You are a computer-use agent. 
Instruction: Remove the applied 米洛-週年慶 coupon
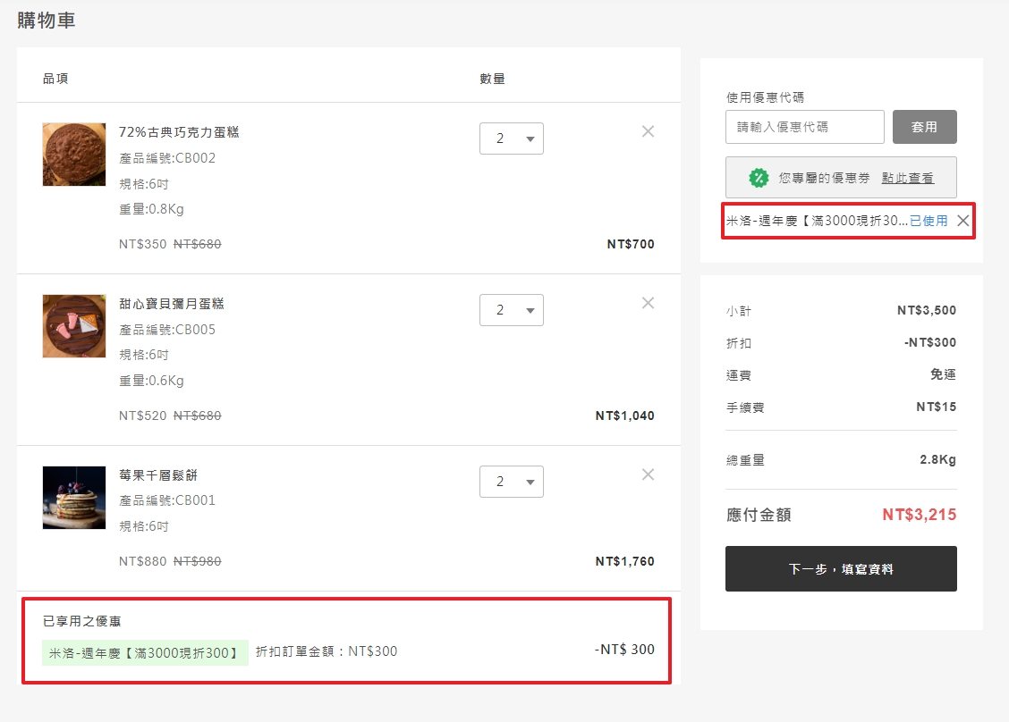(964, 220)
